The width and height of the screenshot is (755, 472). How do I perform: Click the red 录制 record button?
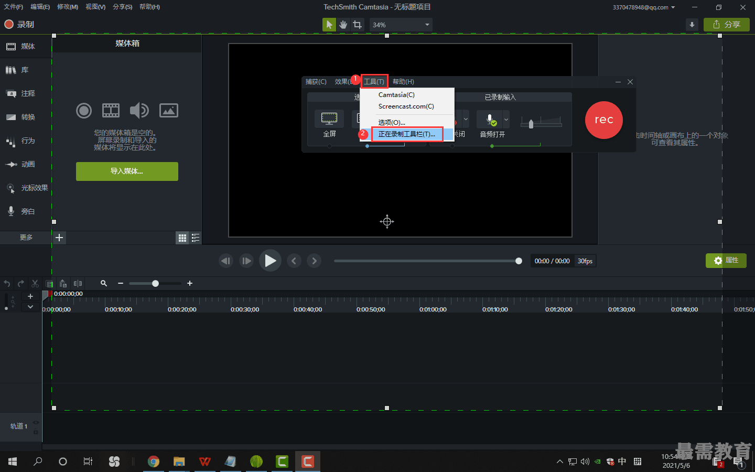[19, 24]
